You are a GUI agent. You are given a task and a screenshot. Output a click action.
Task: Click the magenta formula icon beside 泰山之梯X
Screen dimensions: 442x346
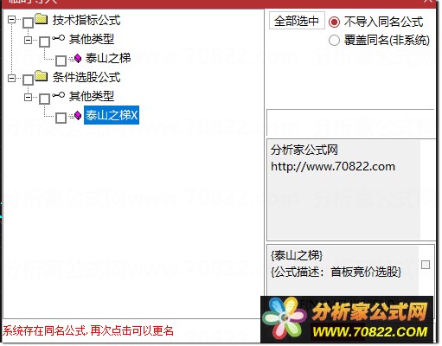pyautogui.click(x=78, y=116)
